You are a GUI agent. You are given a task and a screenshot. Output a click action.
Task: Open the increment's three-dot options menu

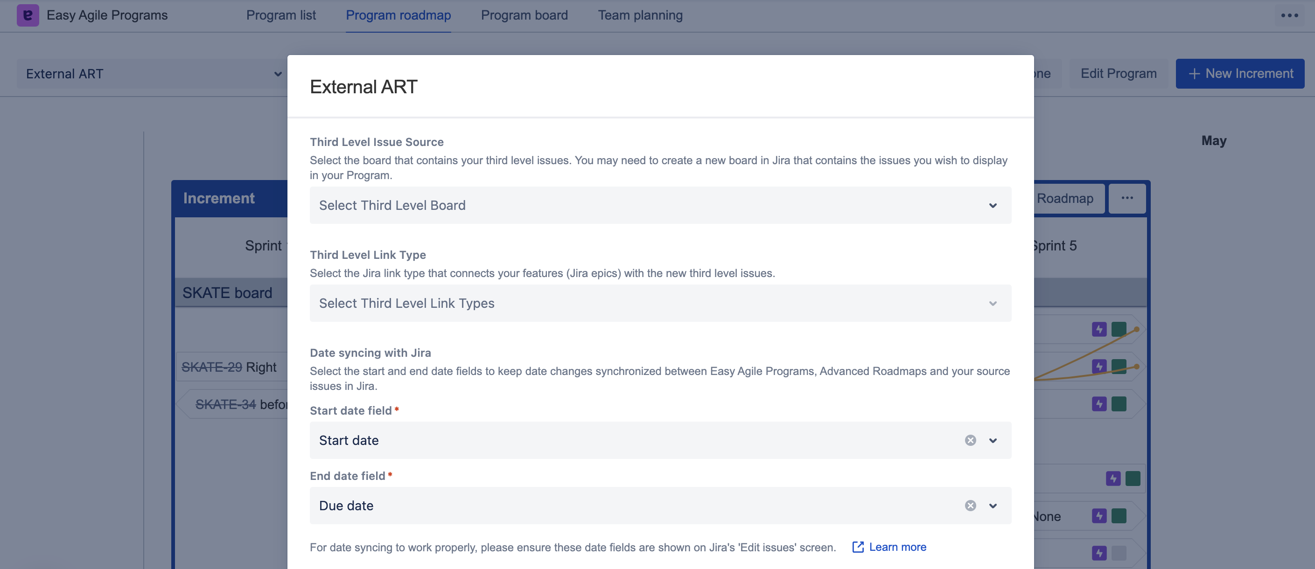tap(1127, 198)
